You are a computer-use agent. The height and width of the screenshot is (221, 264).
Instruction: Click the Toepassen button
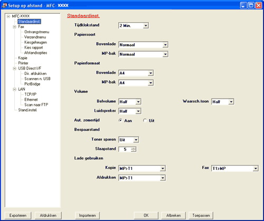[x=201, y=215]
